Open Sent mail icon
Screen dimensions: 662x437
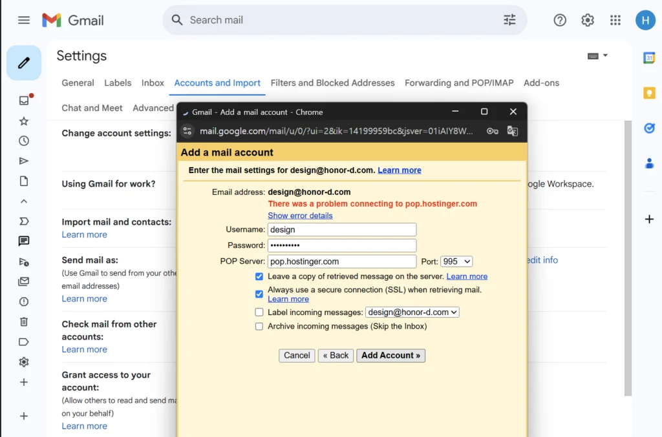click(x=24, y=161)
